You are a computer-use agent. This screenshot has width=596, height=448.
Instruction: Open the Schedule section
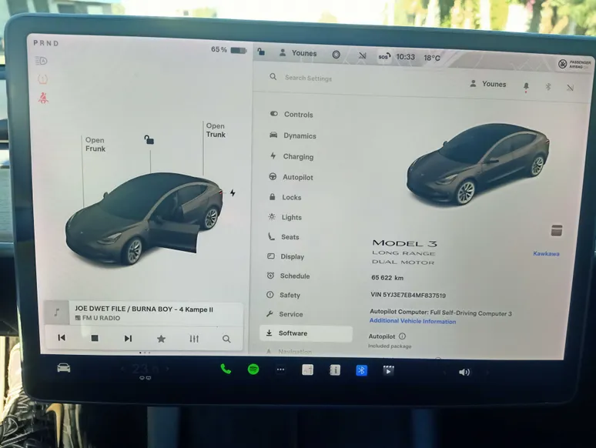288,276
